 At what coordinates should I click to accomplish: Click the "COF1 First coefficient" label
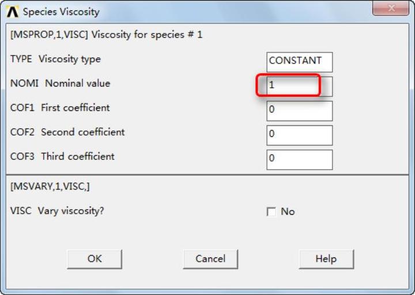point(60,107)
